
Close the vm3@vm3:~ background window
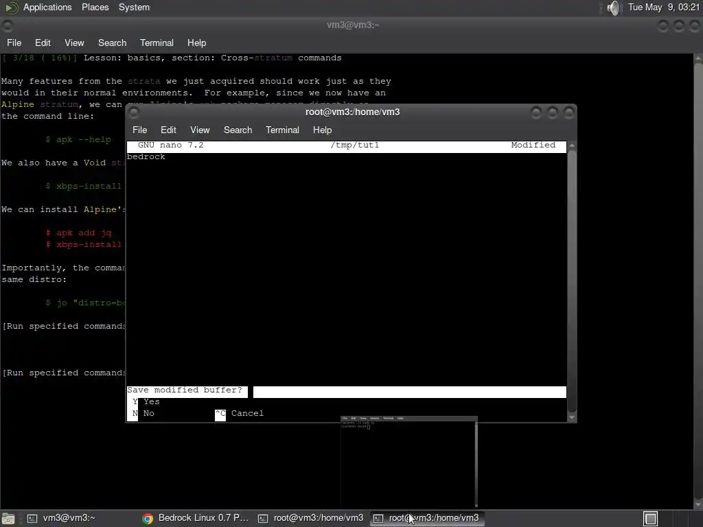[695, 26]
